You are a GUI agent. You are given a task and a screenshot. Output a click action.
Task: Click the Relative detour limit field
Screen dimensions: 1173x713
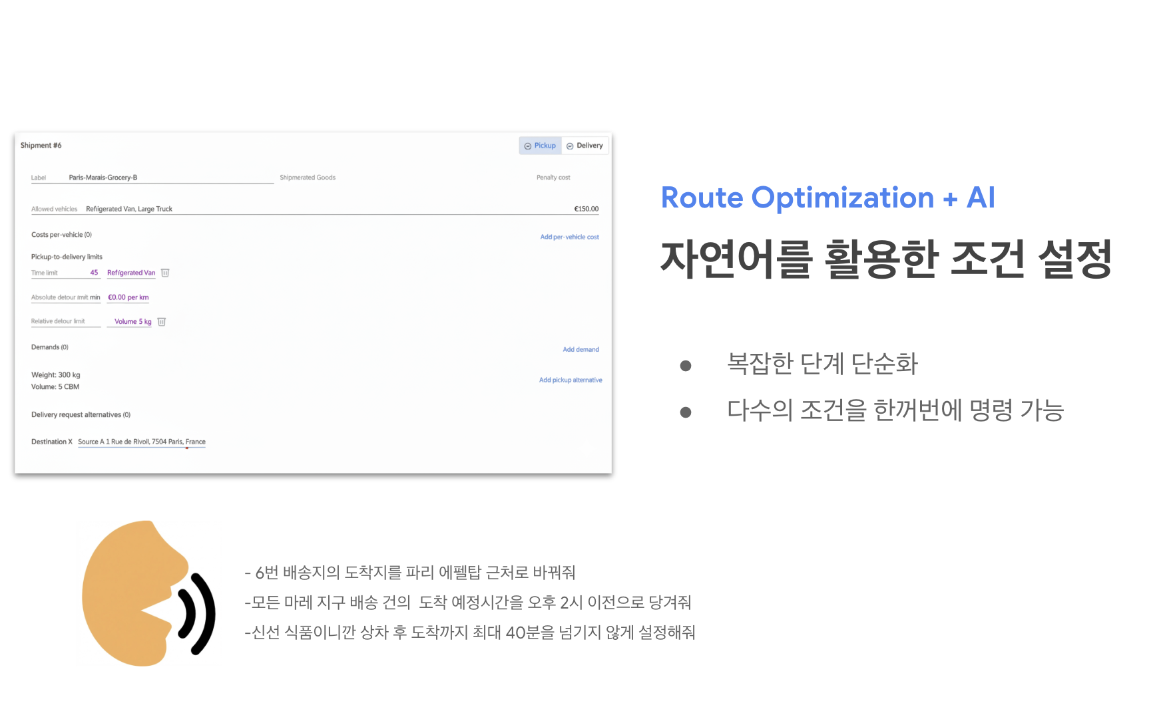65,321
